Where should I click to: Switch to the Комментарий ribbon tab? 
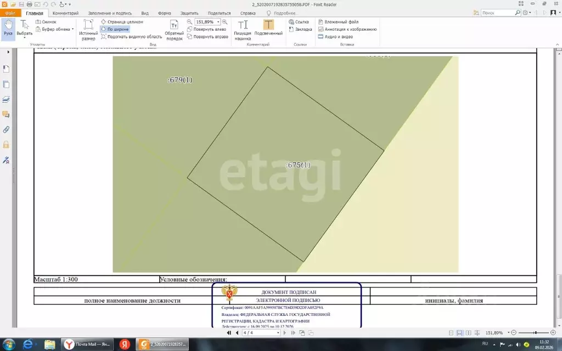[x=66, y=13]
